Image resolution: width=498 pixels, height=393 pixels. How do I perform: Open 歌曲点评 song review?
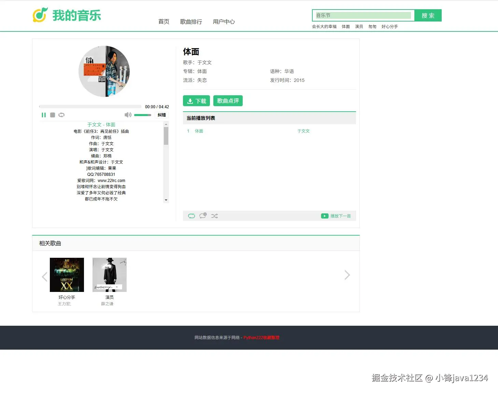tap(228, 101)
